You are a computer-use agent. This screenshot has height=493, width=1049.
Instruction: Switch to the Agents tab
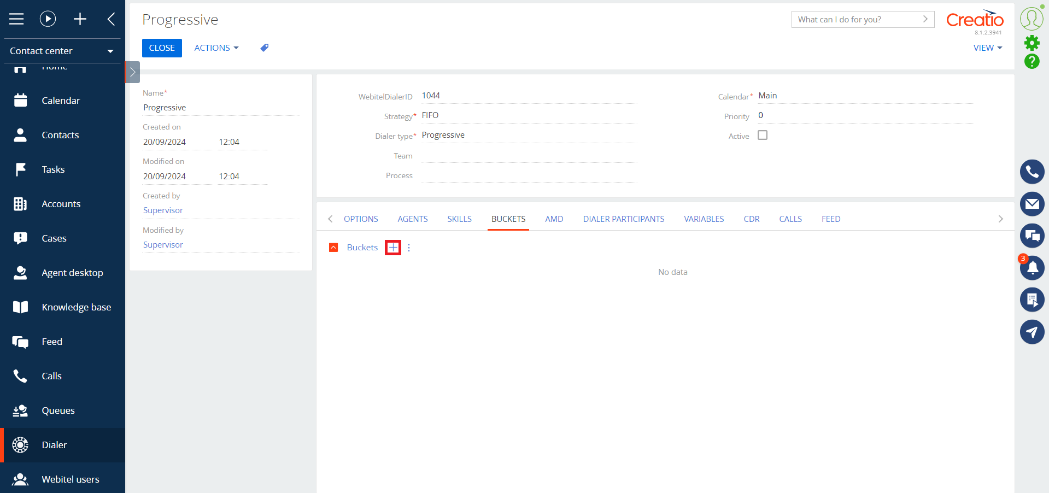tap(413, 219)
